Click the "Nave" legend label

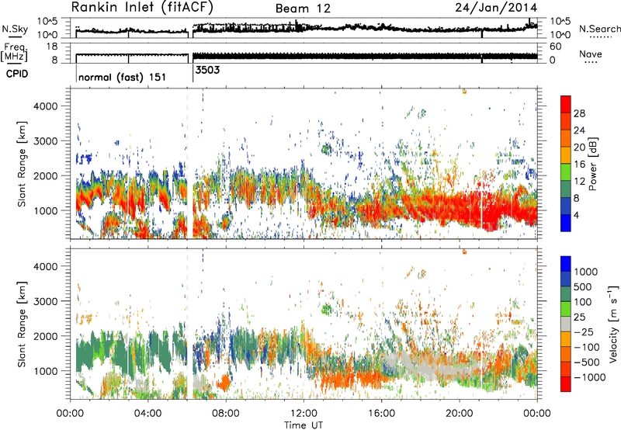pyautogui.click(x=591, y=54)
